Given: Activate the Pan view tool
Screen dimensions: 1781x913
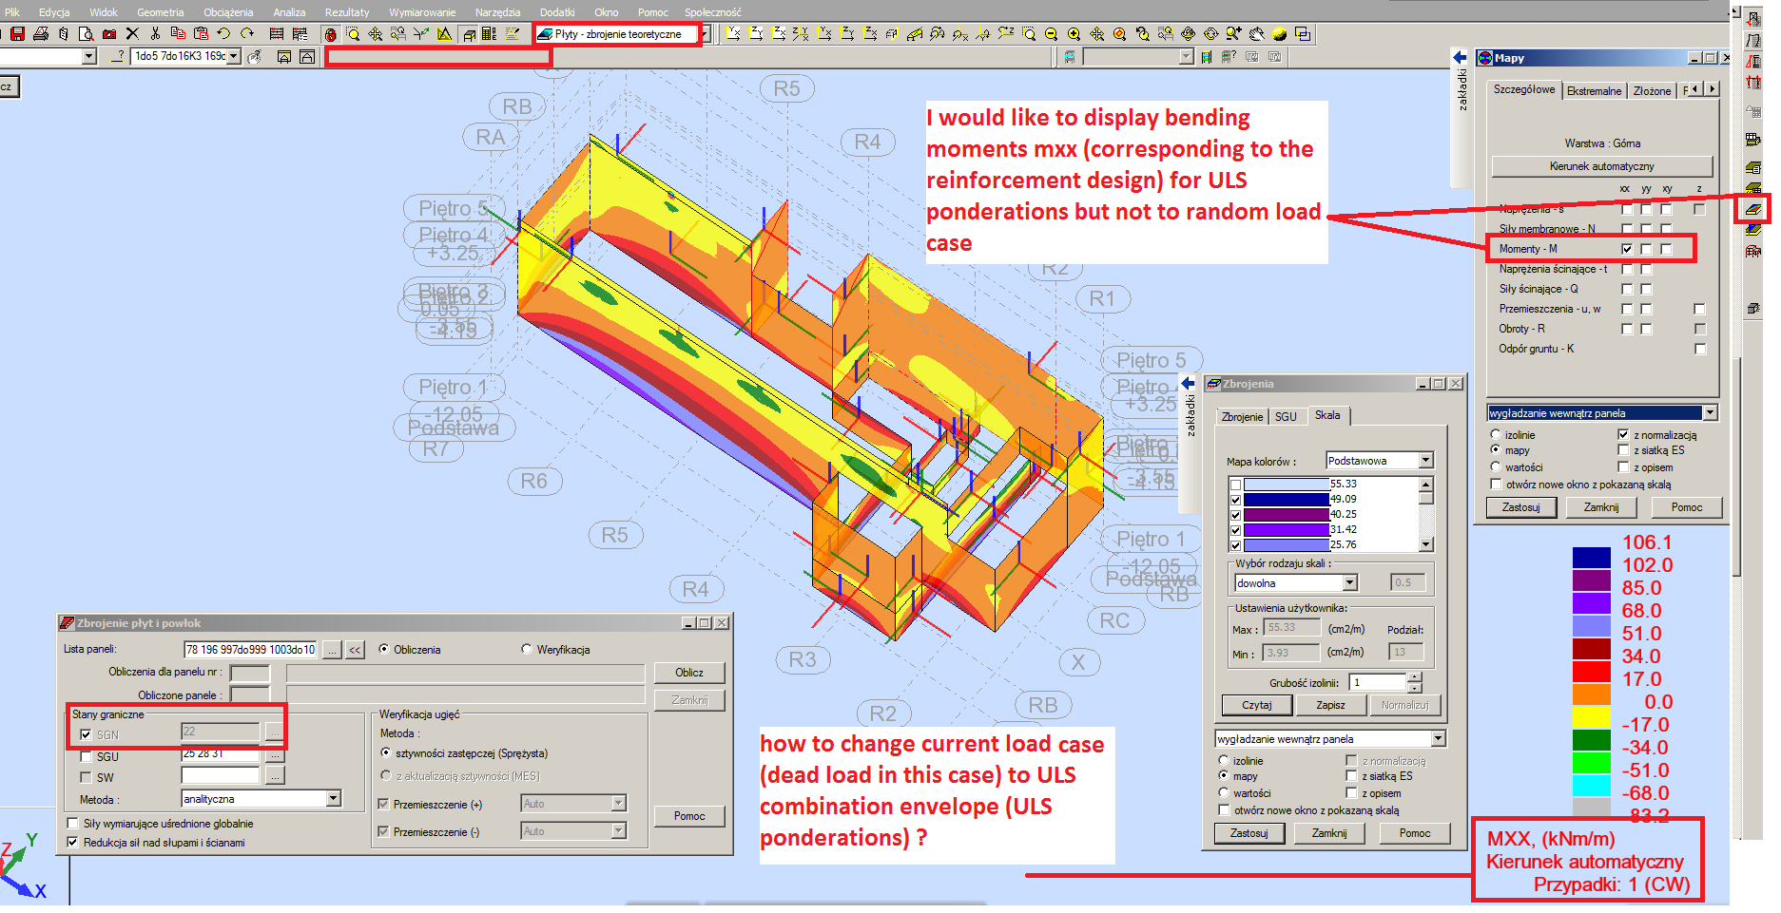Looking at the screenshot, I should tap(1094, 34).
